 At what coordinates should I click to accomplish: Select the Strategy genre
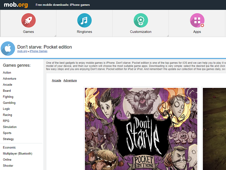pos(8,139)
